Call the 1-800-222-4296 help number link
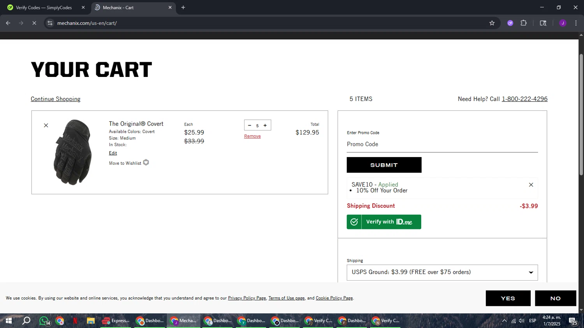The width and height of the screenshot is (584, 328). click(x=524, y=99)
